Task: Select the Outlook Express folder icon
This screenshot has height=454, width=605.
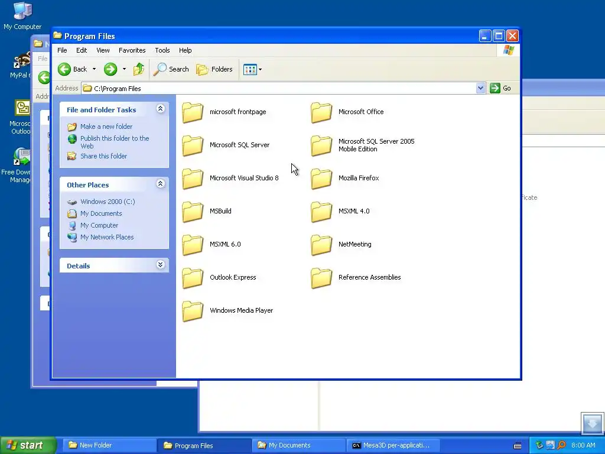Action: 193,278
